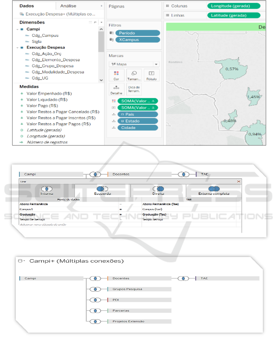
Task: Click the Detalhe marks card
Action: [x=116, y=89]
